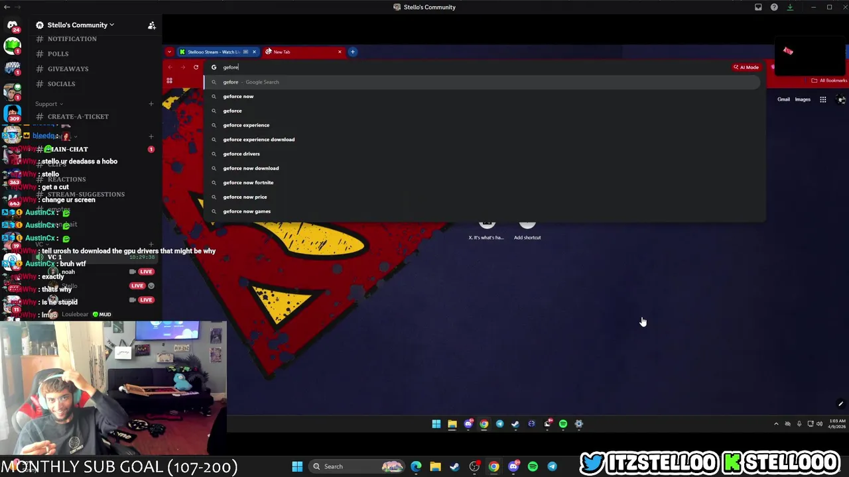The image size is (849, 477).
Task: Open Chrome on bottom taskbar
Action: (x=493, y=466)
